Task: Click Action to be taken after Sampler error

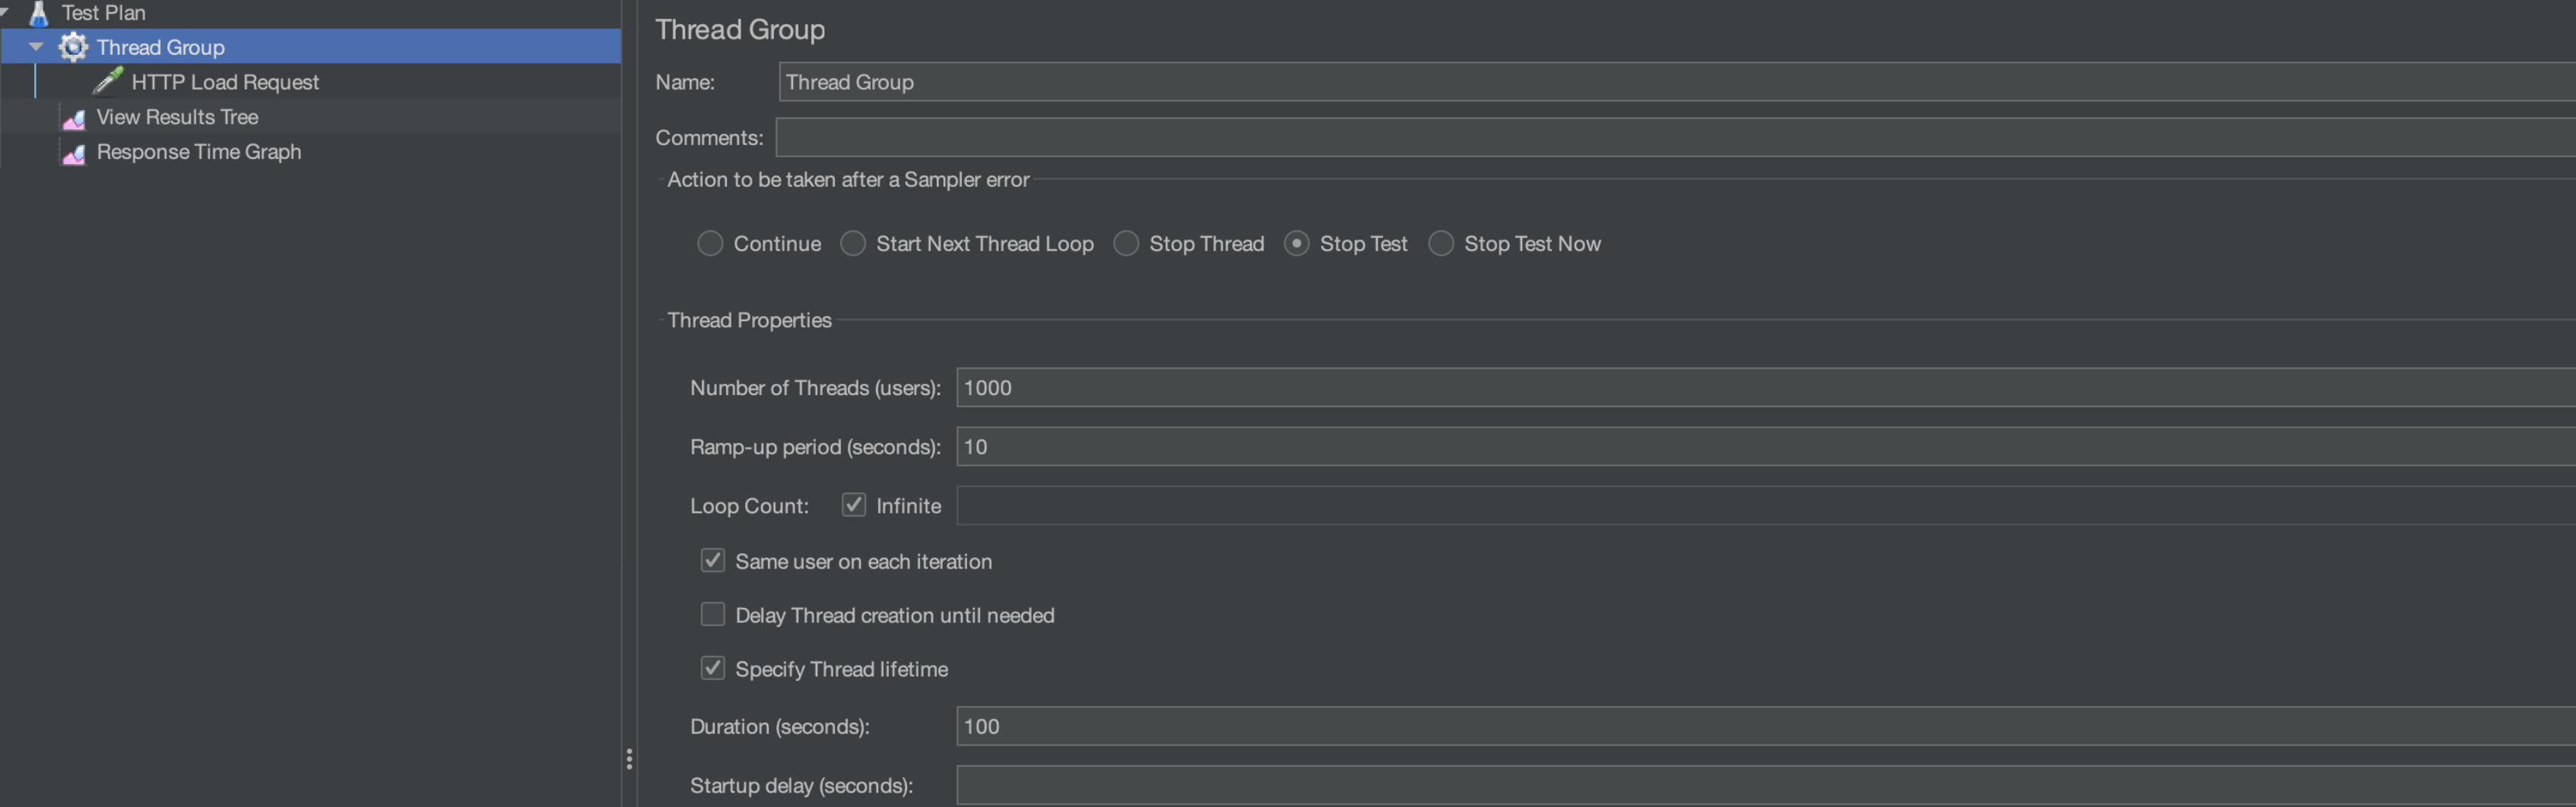Action: click(x=848, y=180)
